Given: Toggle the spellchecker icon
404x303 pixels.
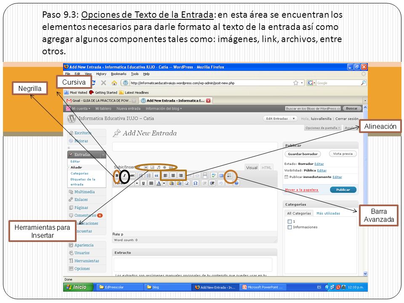Looking at the screenshot, I should pyautogui.click(x=214, y=175).
